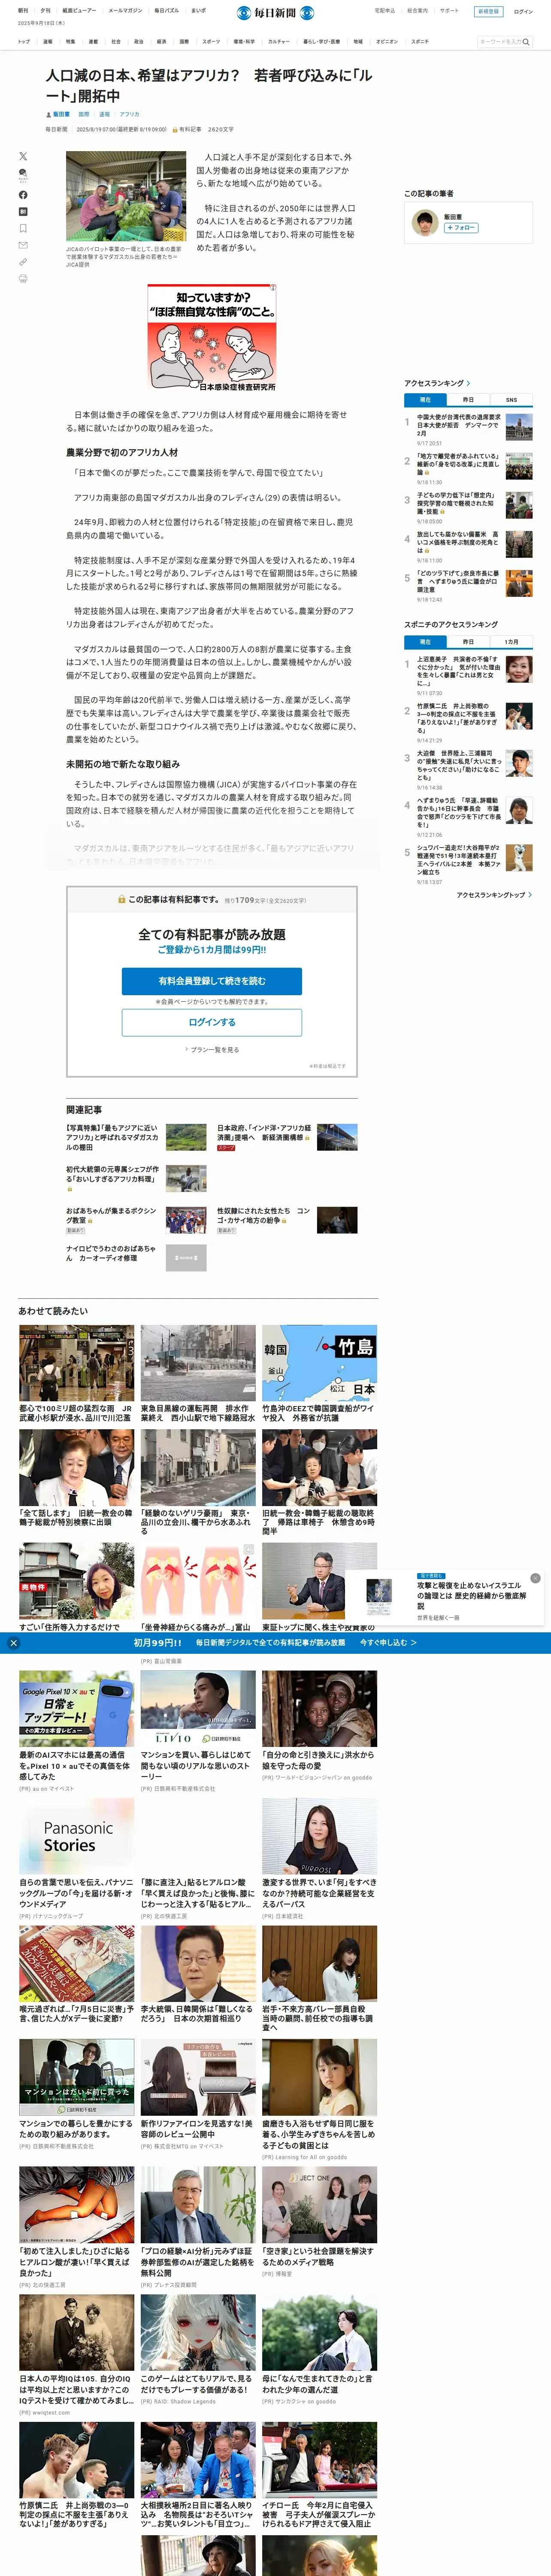Click the アフリカ topic tag
Viewport: 551px width, 2576px height.
click(x=130, y=114)
